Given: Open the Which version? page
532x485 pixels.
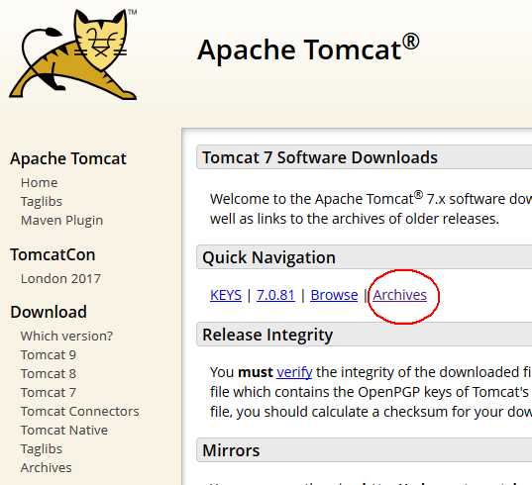Looking at the screenshot, I should [x=66, y=336].
